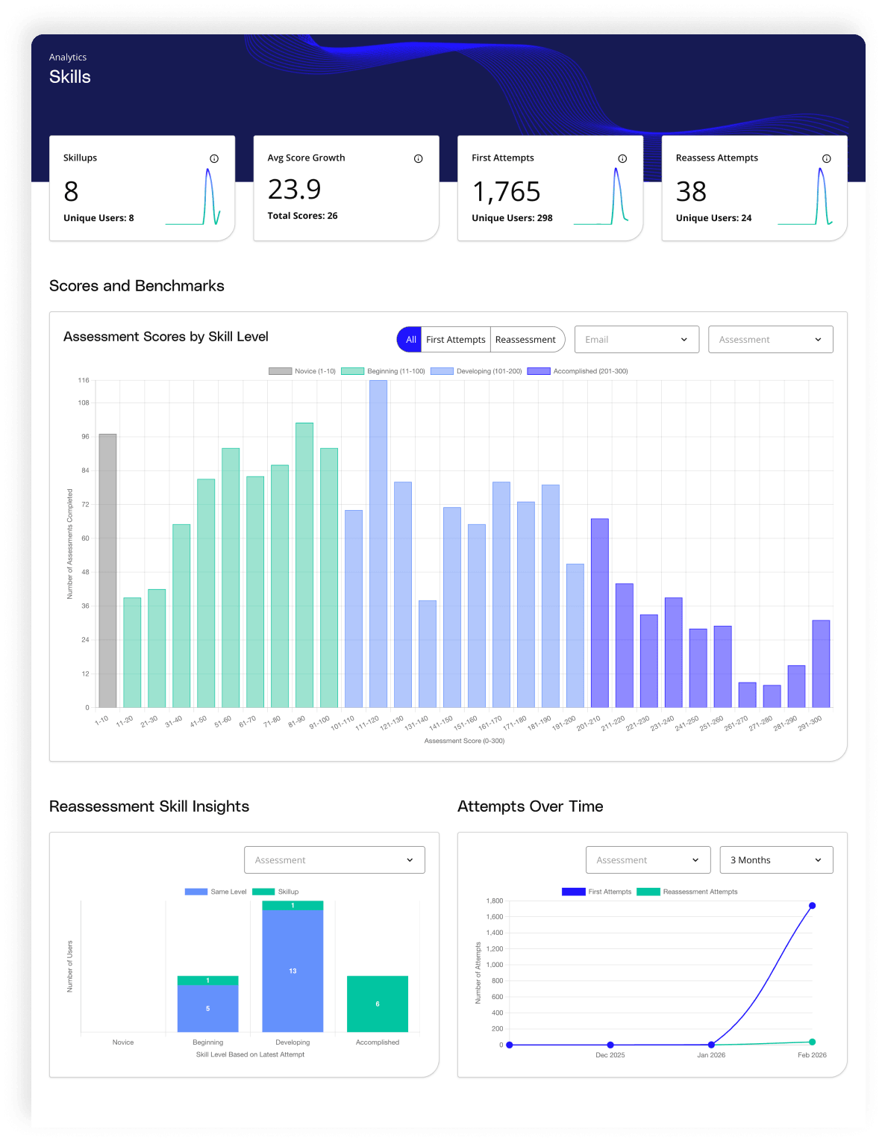
Task: Select the All filter tab
Action: click(410, 339)
